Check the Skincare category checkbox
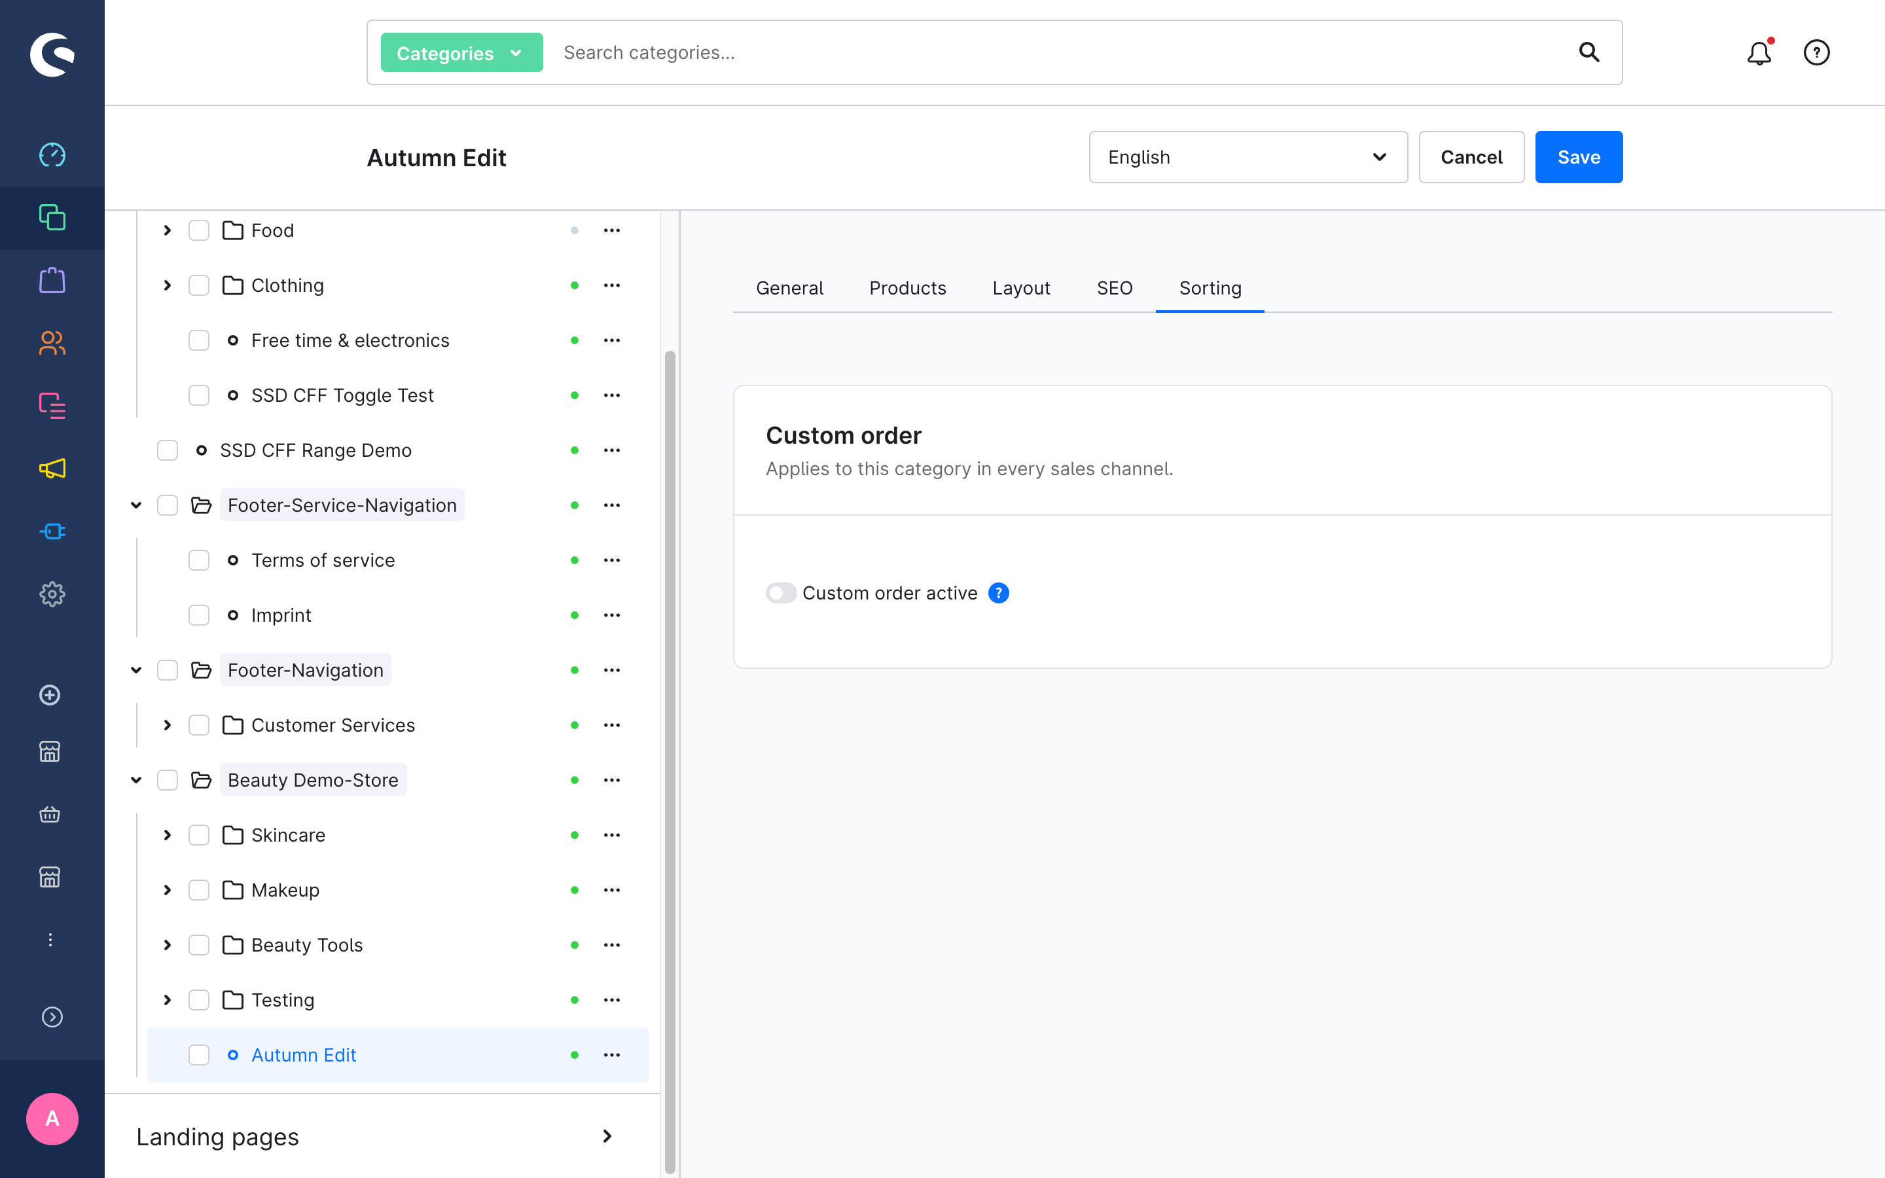The height and width of the screenshot is (1178, 1885). click(x=200, y=835)
